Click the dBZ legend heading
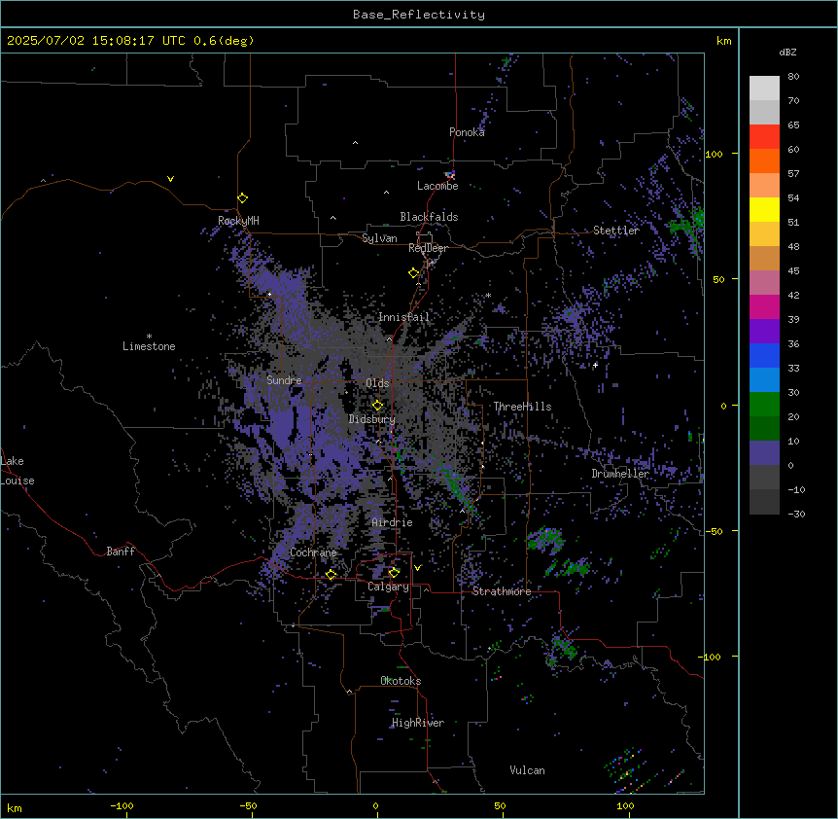This screenshot has height=819, width=838. click(787, 52)
